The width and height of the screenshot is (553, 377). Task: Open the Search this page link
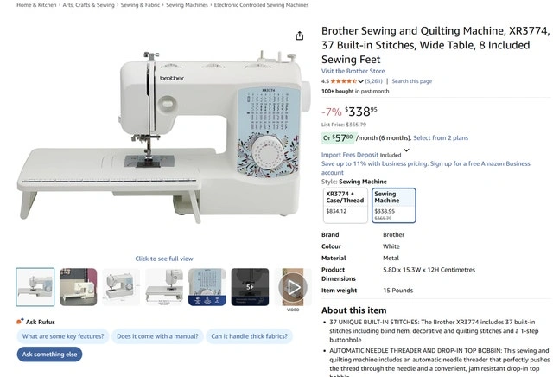point(412,81)
